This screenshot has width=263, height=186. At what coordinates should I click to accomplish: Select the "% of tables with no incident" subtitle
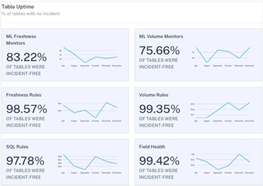[x=31, y=14]
